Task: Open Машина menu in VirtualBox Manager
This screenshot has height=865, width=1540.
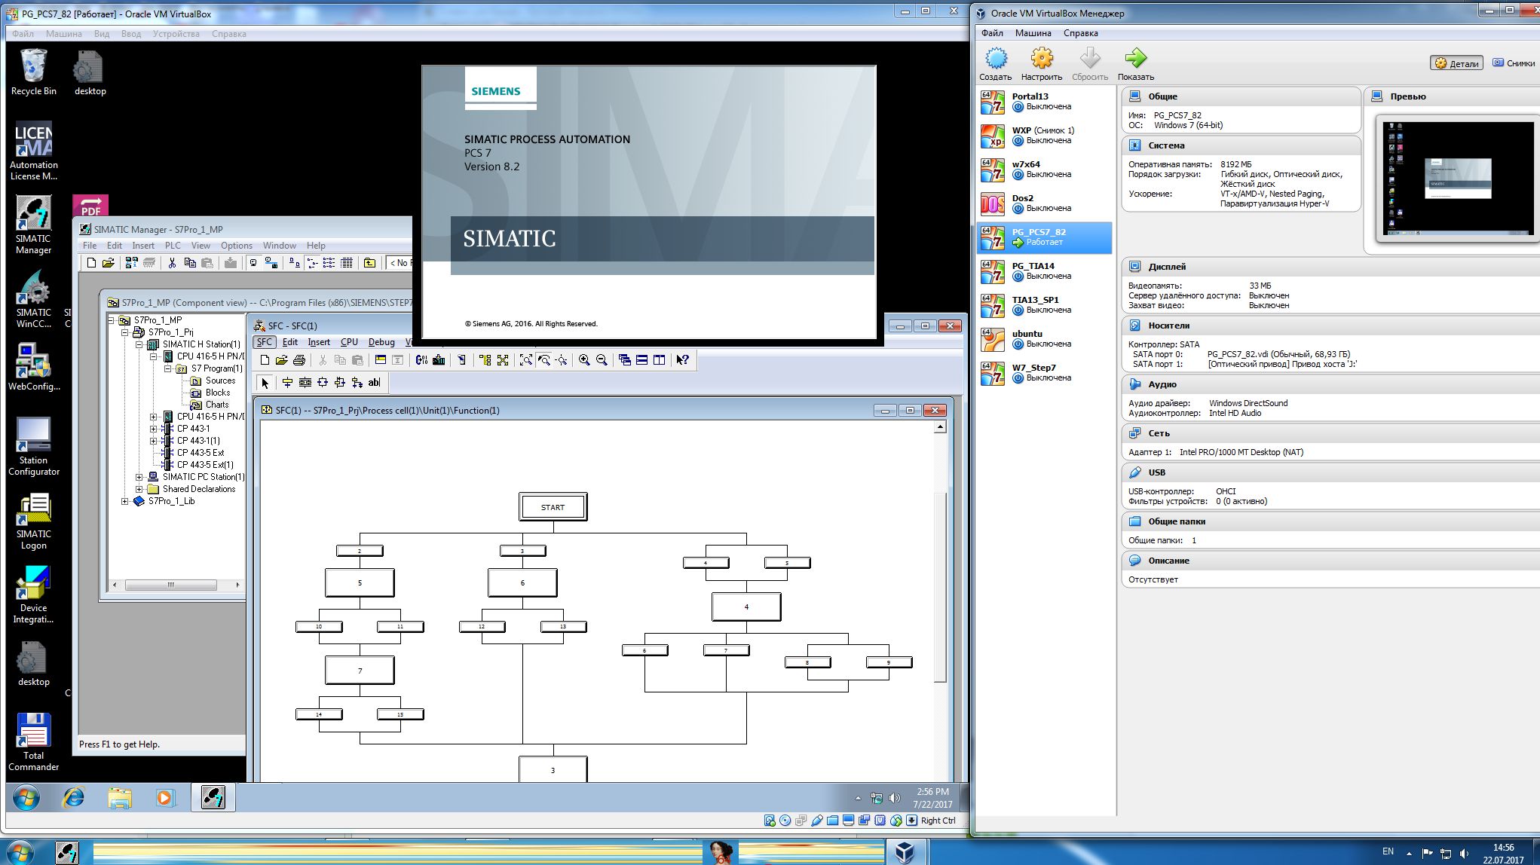Action: 1033,33
